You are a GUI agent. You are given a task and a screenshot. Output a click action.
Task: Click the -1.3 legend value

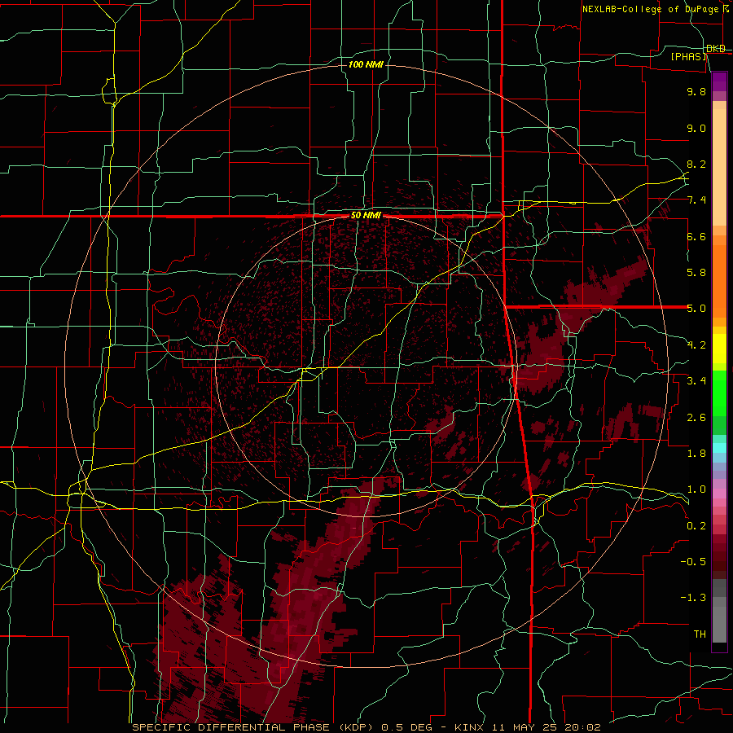(x=693, y=598)
